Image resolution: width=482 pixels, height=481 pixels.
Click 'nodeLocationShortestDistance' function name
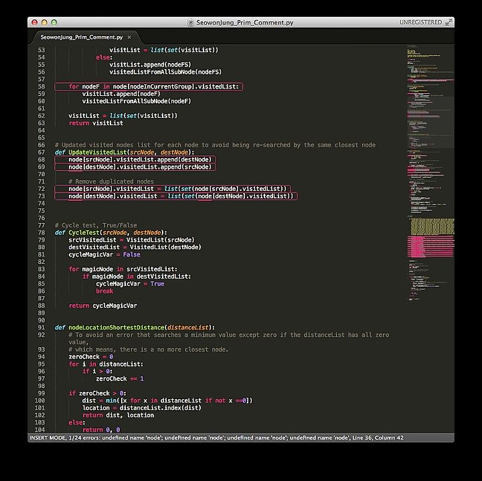(116, 328)
